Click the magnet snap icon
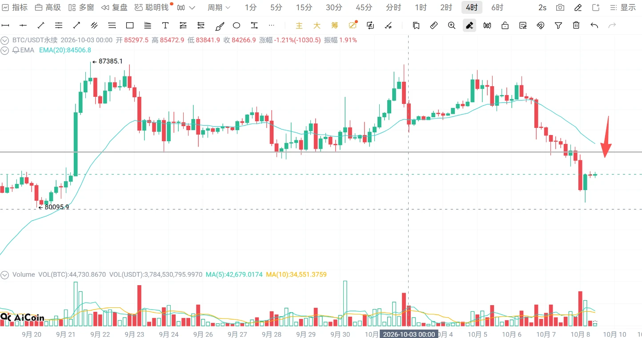 coord(541,25)
